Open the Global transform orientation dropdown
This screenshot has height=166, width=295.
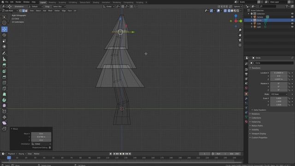(x=109, y=6)
